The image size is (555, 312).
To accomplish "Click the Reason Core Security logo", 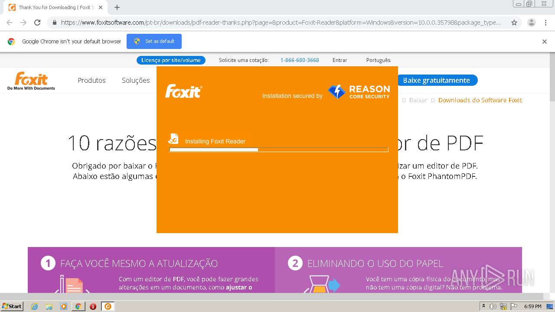I will 359,92.
